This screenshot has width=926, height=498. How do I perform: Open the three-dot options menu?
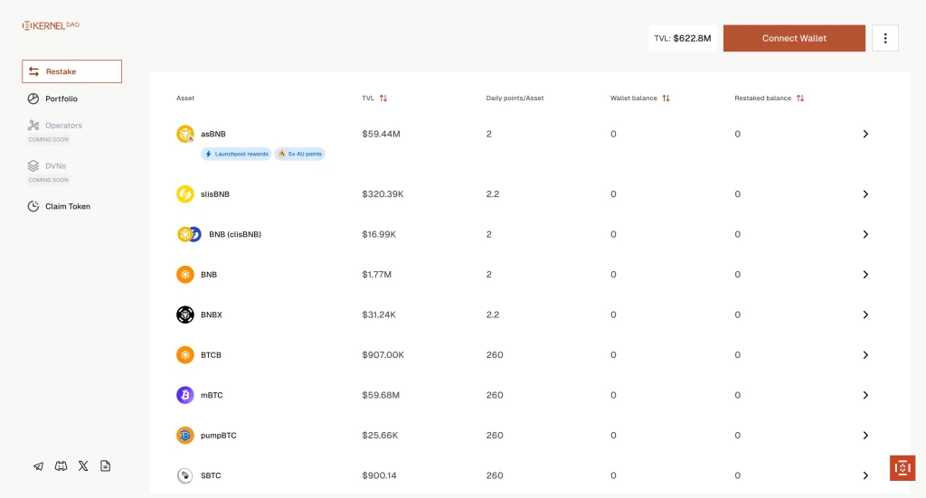[885, 38]
